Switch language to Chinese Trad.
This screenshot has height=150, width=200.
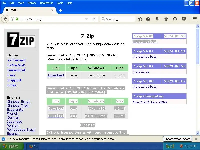click(18, 105)
